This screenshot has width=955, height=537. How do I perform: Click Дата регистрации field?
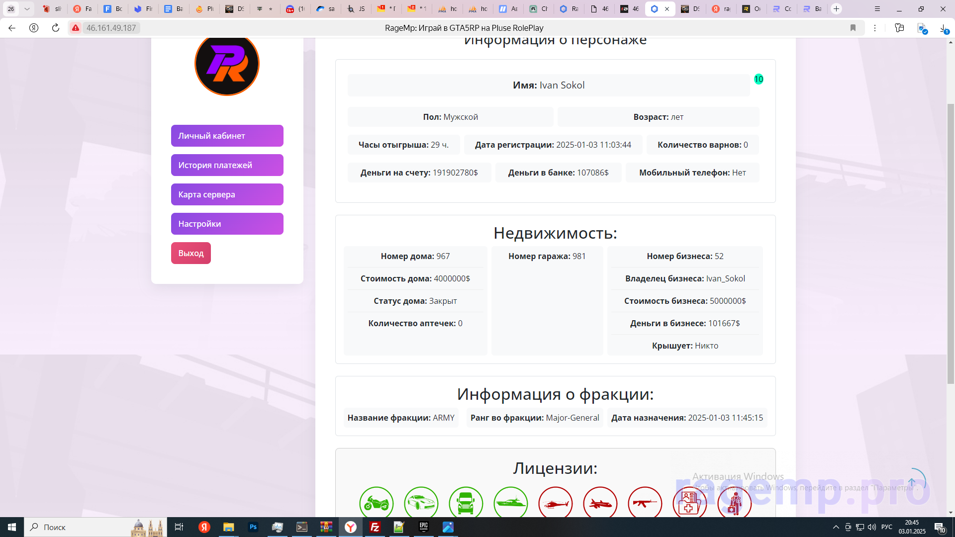tap(553, 145)
